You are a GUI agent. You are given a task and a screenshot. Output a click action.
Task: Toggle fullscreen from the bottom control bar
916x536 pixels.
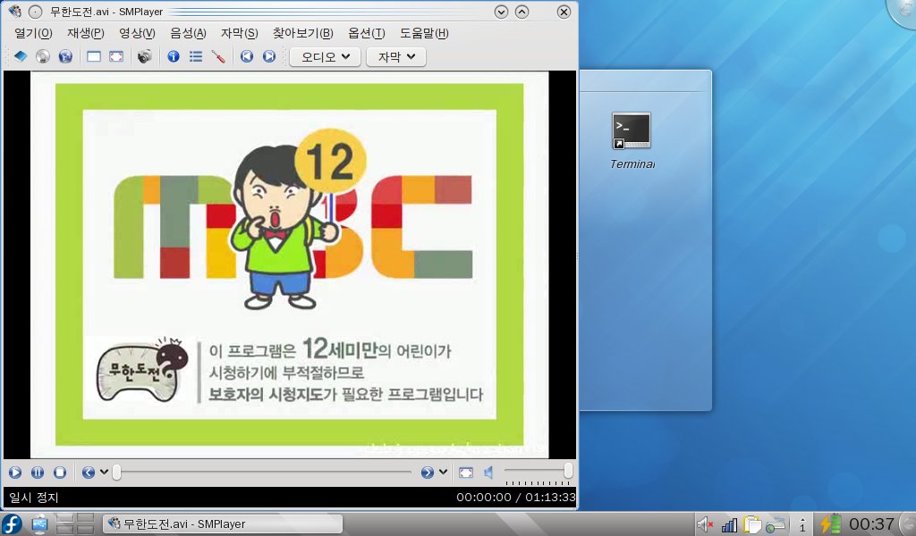tap(465, 473)
